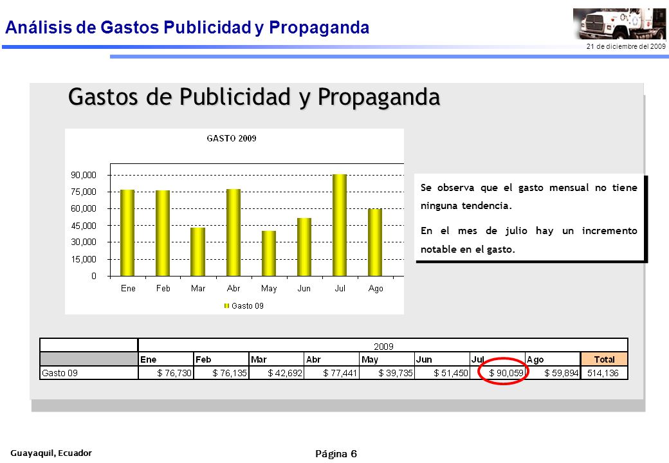The image size is (669, 463).
Task: Click the Ene bar in chart
Action: [x=127, y=233]
